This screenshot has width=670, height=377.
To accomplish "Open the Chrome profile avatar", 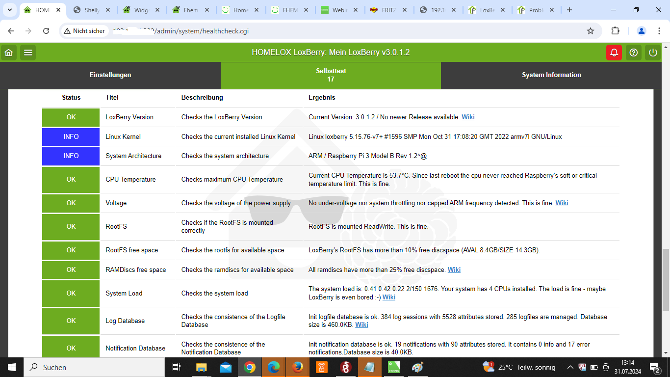I will click(642, 31).
